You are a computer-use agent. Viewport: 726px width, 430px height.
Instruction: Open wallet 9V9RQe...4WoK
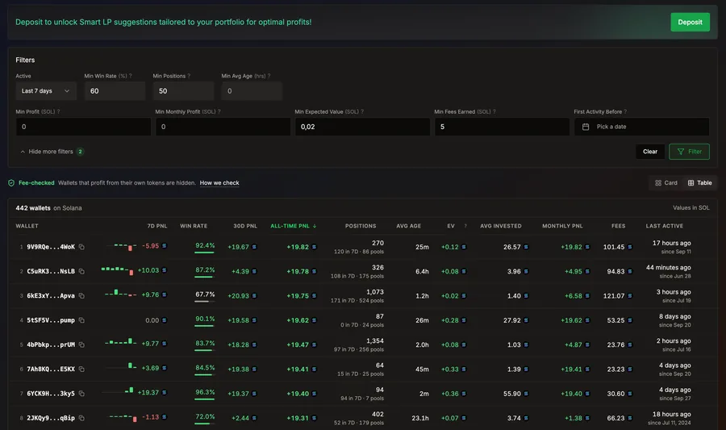(51, 247)
